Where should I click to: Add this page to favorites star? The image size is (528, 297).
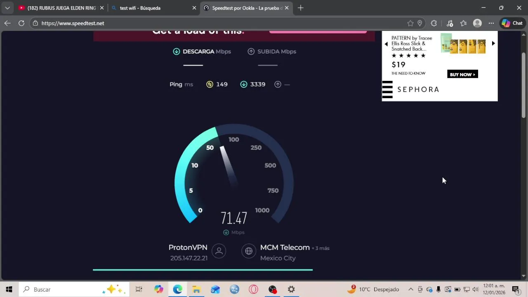click(410, 23)
